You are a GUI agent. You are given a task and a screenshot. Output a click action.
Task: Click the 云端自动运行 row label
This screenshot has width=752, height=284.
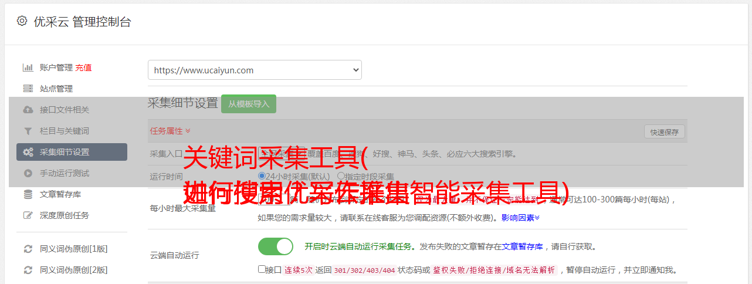click(x=175, y=255)
